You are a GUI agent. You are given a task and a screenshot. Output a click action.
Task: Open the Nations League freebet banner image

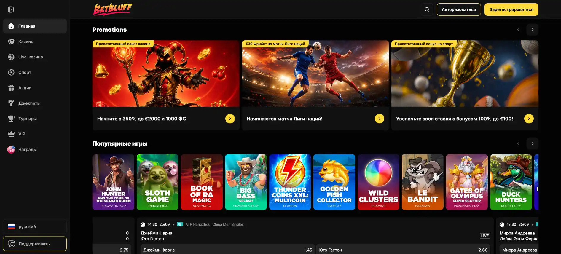click(315, 74)
